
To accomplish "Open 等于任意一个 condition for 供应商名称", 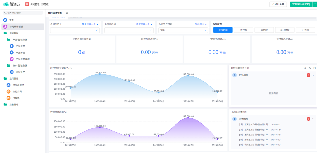I will (x=144, y=24).
